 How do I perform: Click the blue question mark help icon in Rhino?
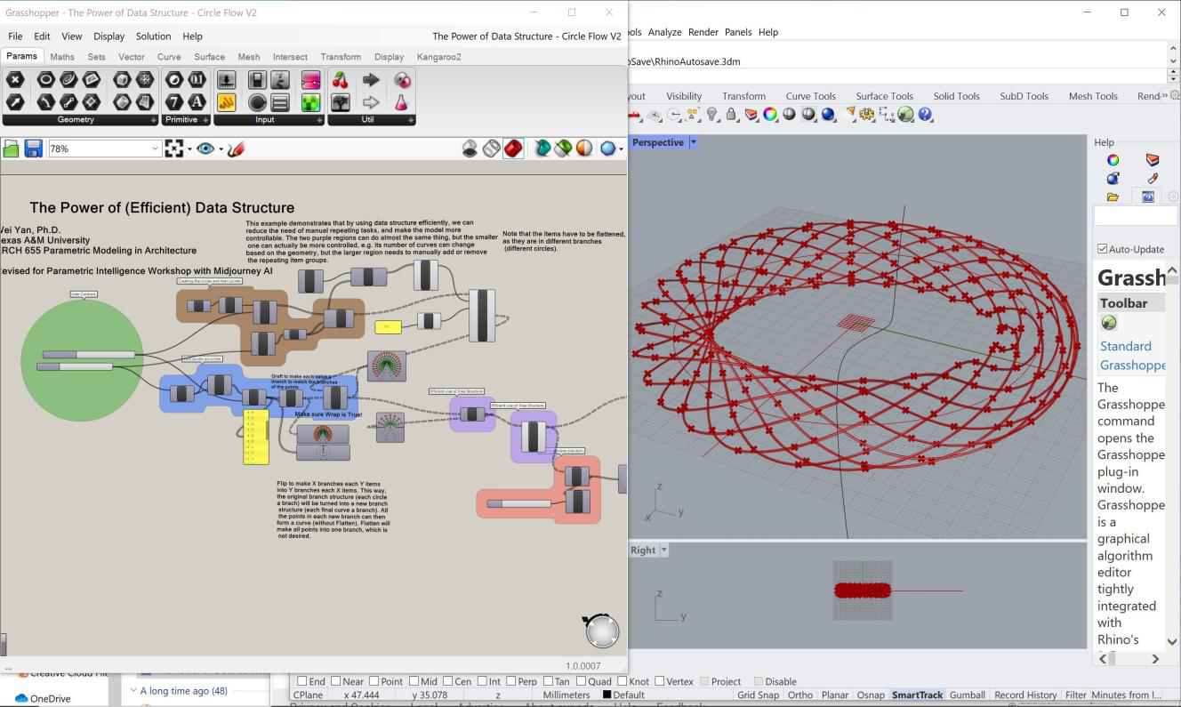coord(926,115)
